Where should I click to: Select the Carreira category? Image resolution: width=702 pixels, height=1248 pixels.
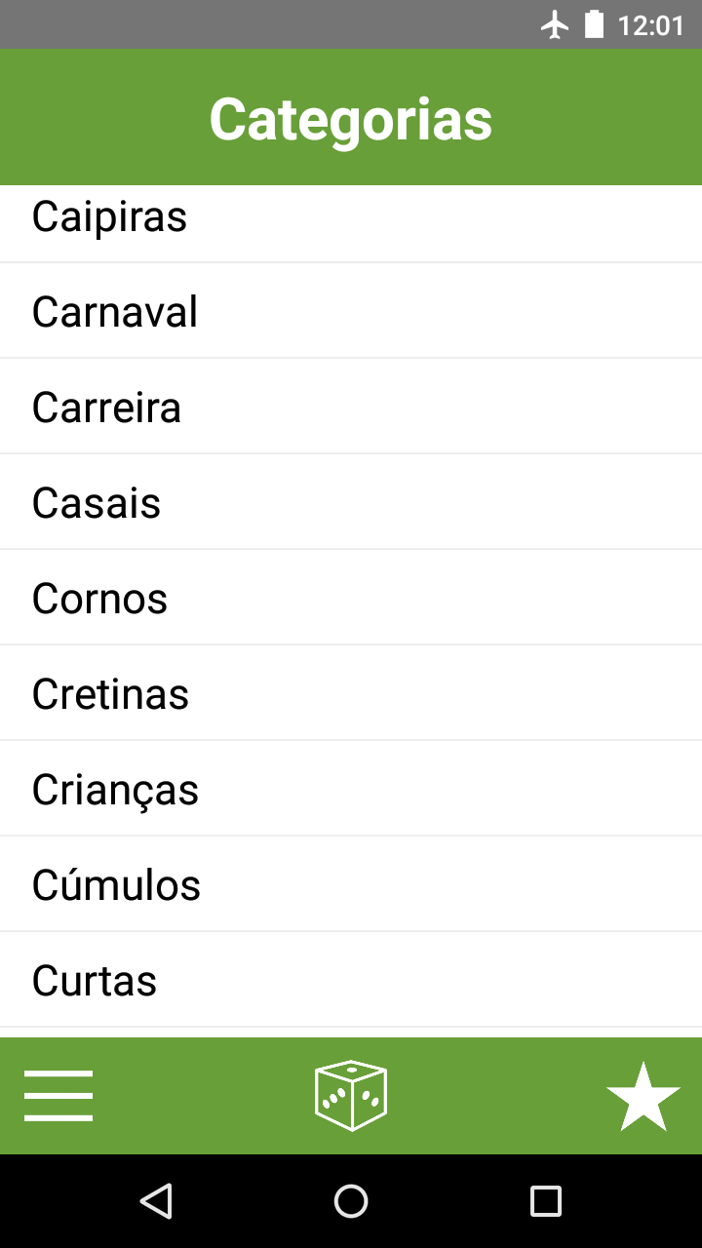(x=351, y=407)
